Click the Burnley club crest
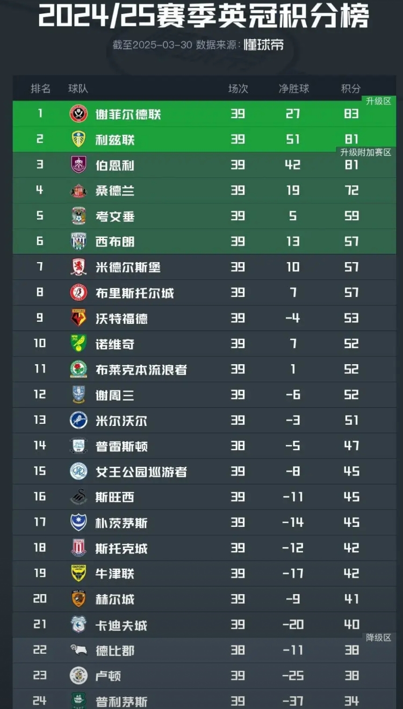This screenshot has width=403, height=709. (78, 165)
